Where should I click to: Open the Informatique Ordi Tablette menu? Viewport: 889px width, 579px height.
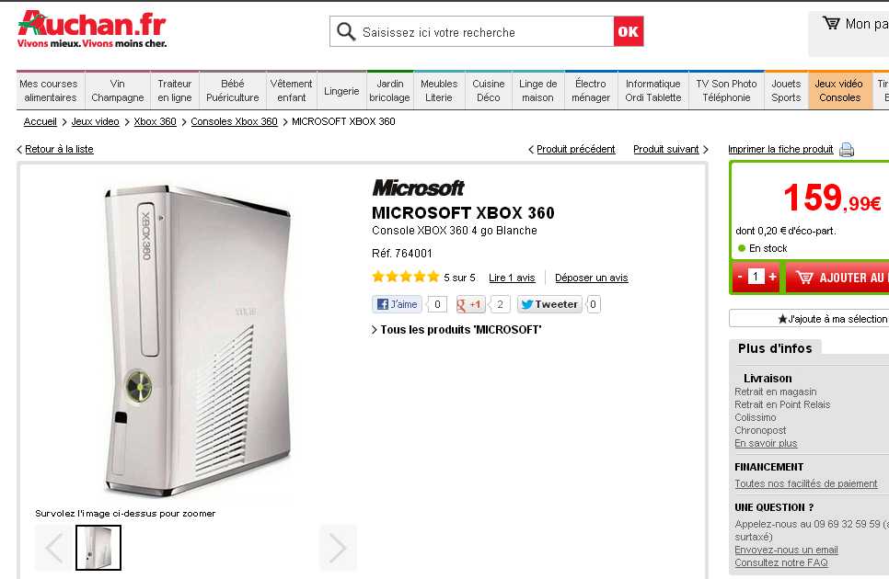[653, 91]
